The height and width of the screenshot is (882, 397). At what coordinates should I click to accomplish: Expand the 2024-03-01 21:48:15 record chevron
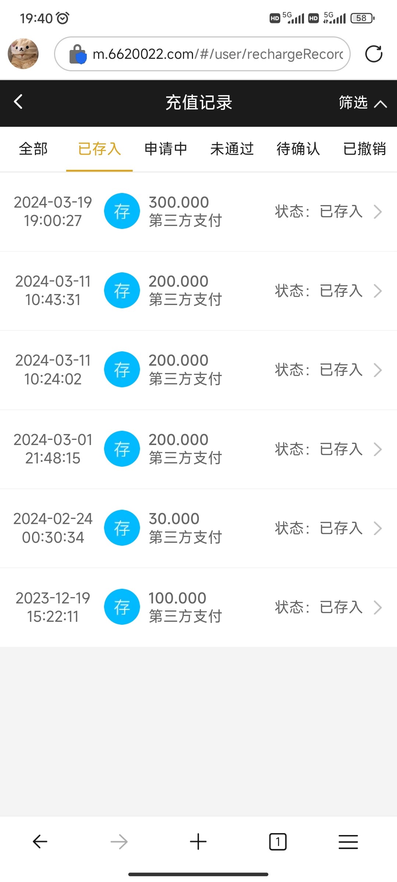378,449
